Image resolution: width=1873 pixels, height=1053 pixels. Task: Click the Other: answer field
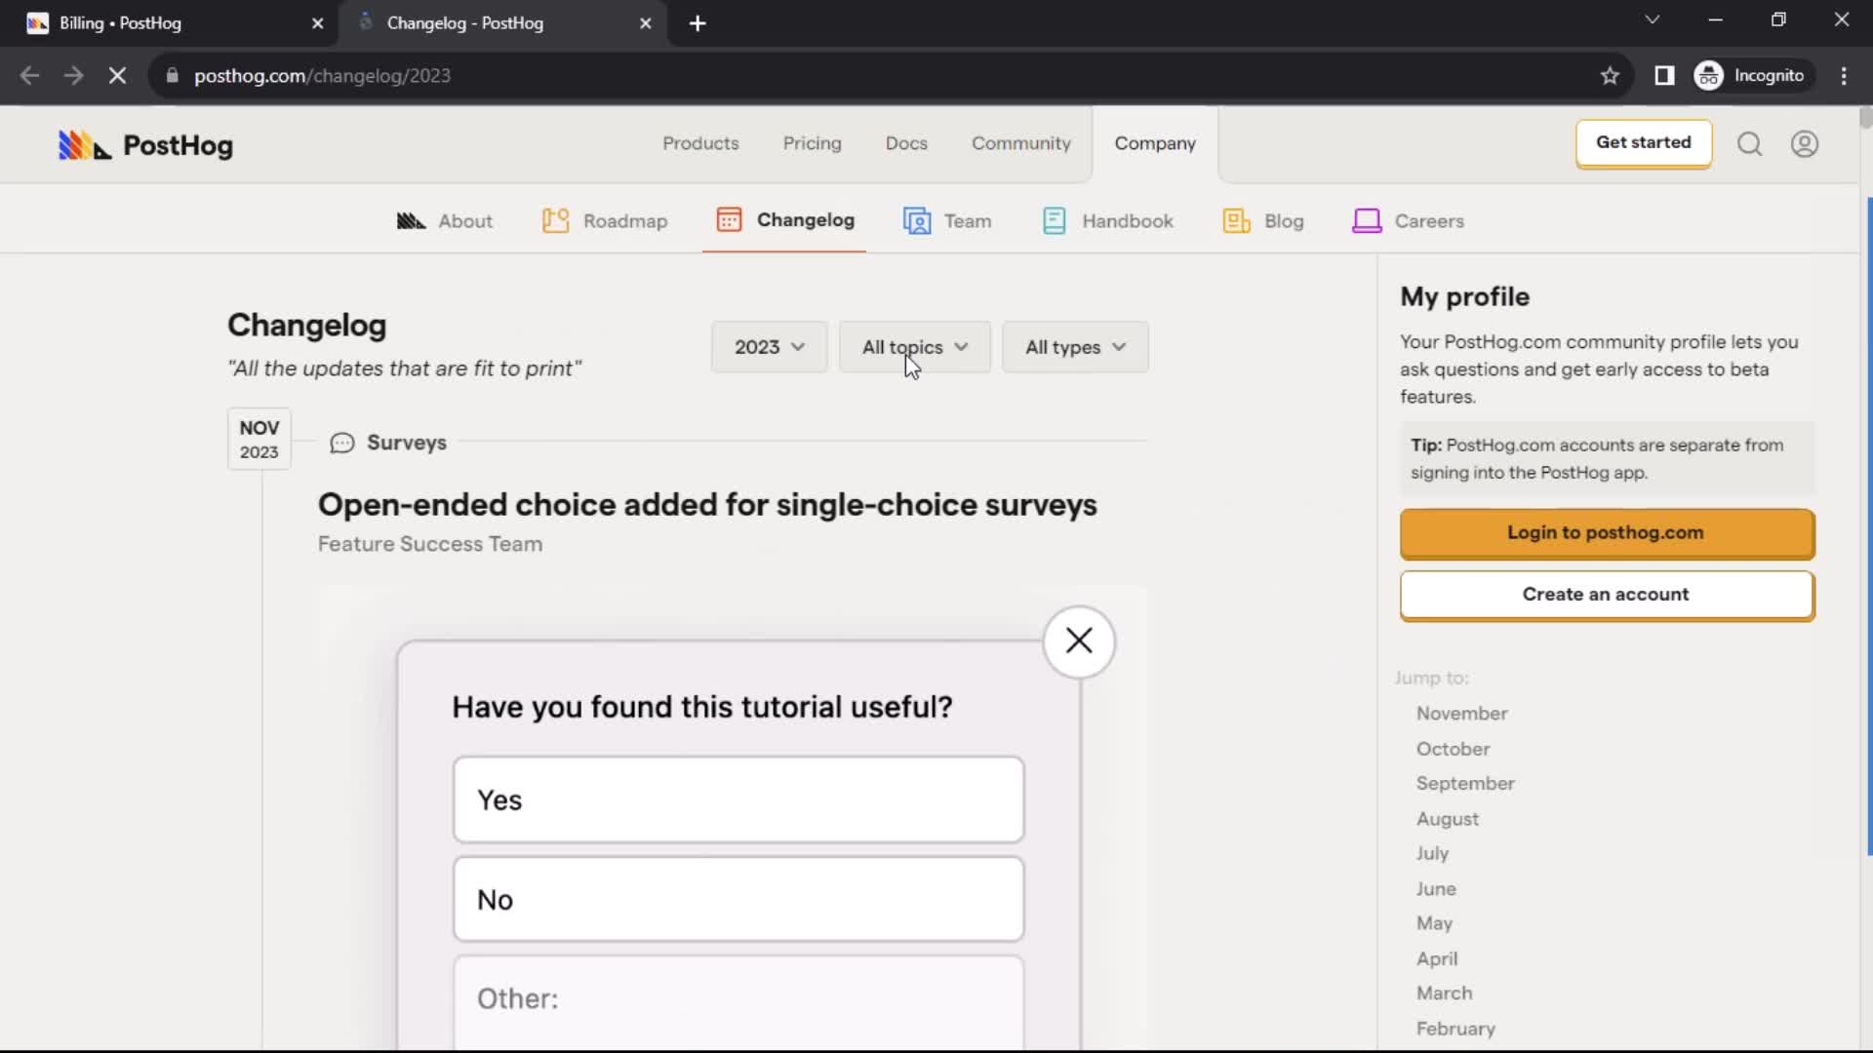tap(738, 1002)
